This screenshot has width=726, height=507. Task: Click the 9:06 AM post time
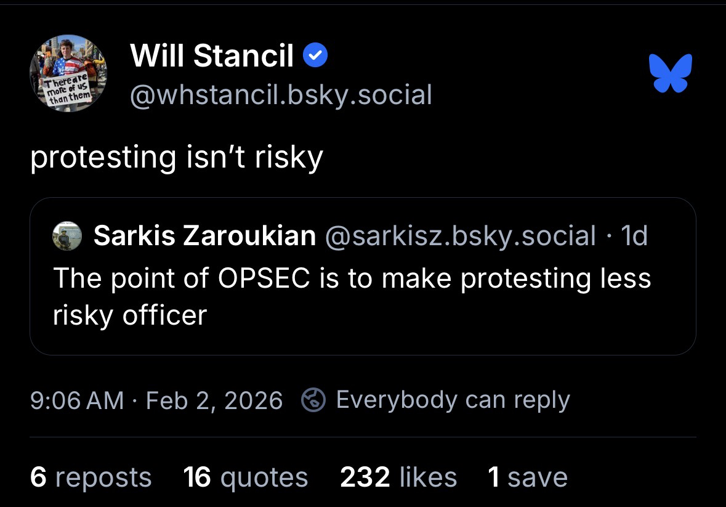(77, 400)
